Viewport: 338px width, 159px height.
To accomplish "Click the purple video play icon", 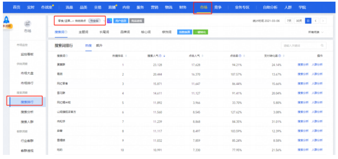I will [110, 21].
